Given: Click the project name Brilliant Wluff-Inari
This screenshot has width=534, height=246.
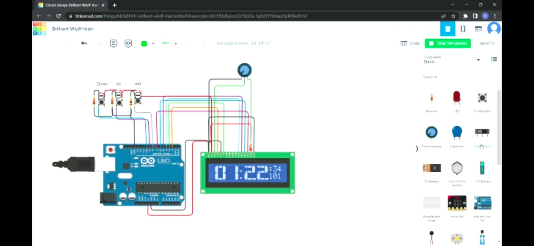Looking at the screenshot, I should click(72, 29).
